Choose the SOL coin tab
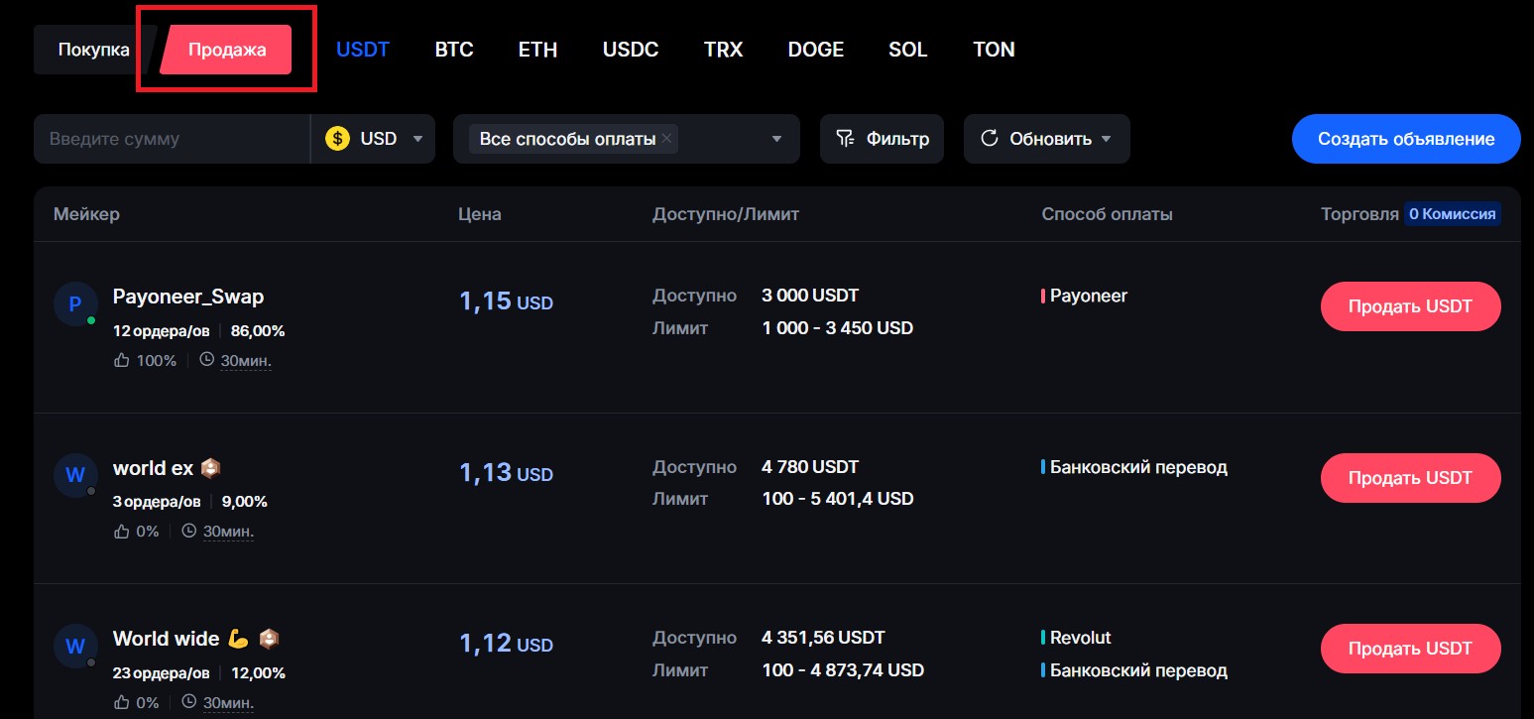1534x719 pixels. click(x=908, y=50)
